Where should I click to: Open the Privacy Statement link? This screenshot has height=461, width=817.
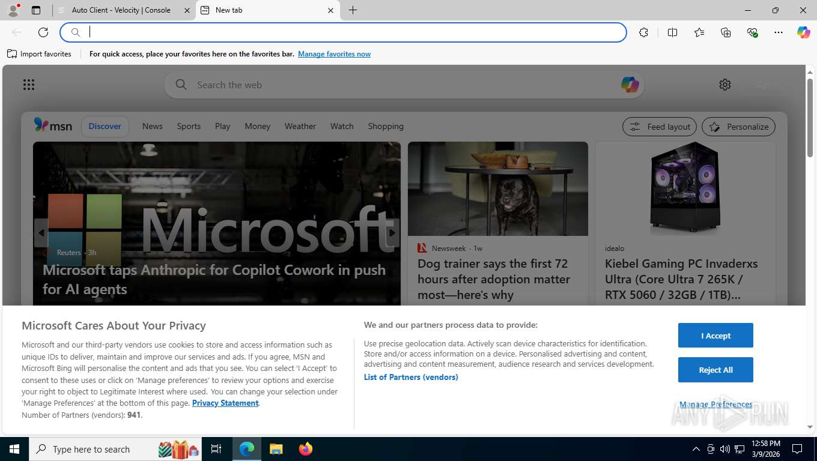tap(225, 403)
